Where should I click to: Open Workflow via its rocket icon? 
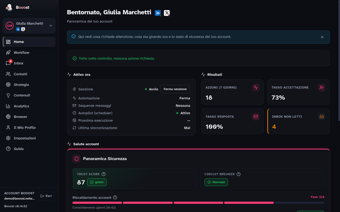(x=8, y=52)
